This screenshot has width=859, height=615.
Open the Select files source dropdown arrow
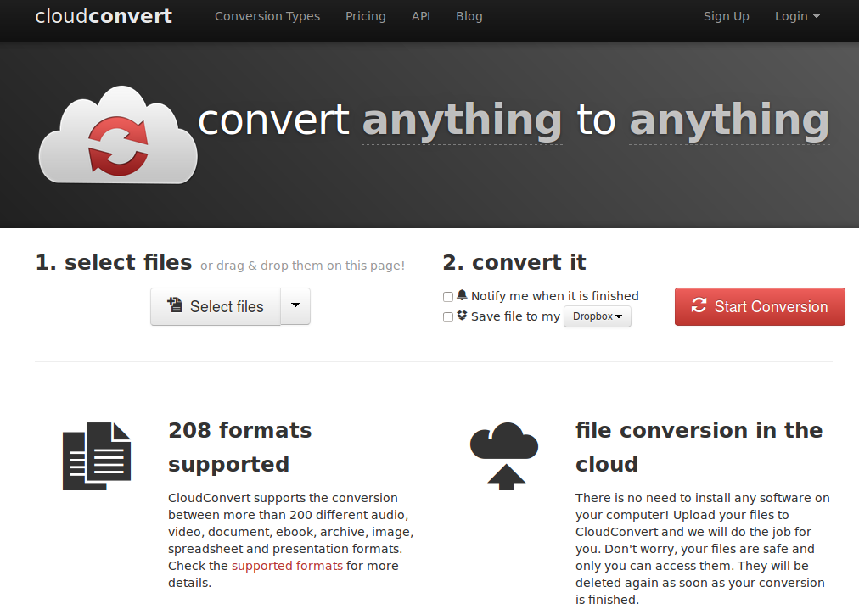coord(295,306)
